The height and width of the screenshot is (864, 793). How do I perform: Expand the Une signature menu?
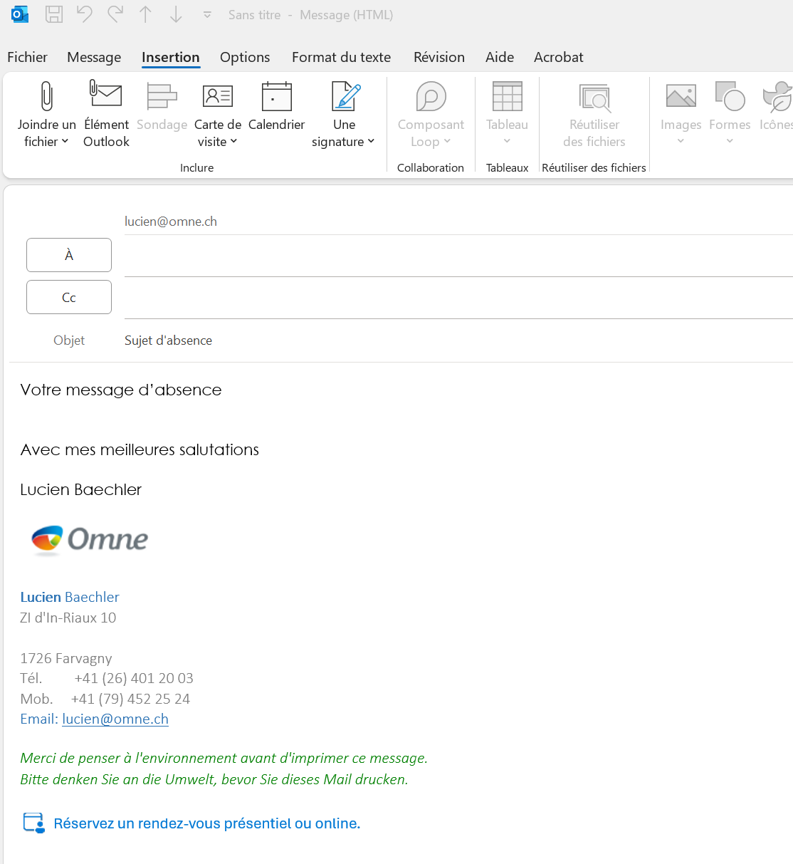pyautogui.click(x=343, y=141)
